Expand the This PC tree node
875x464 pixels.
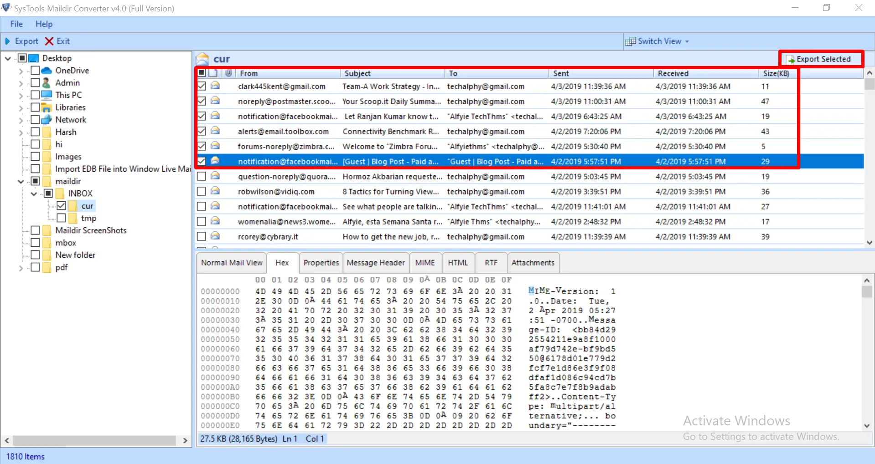[21, 96]
